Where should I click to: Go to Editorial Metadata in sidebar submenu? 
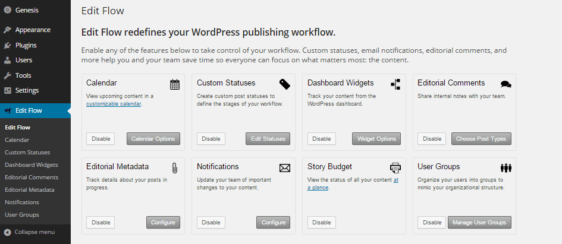[x=29, y=190]
